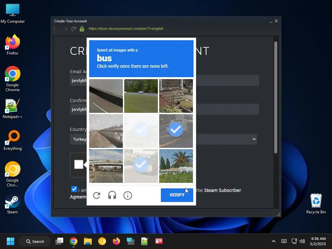332x249 pixels.
Task: Open the Recycle Bin
Action: (316, 204)
